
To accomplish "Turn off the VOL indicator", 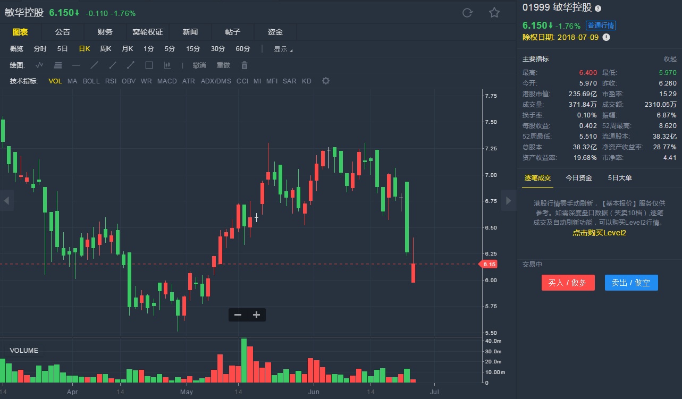I will point(55,81).
